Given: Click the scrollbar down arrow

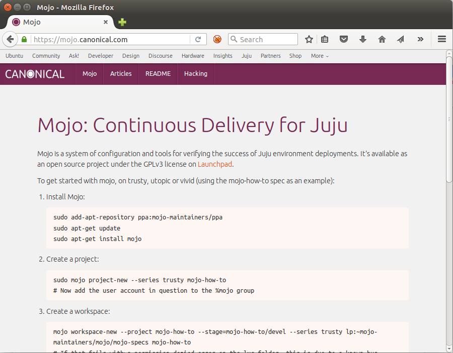Looking at the screenshot, I should pos(449,349).
